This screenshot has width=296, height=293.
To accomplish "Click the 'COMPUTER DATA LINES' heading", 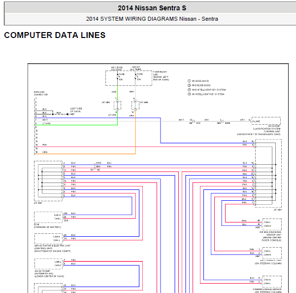I will pos(55,35).
